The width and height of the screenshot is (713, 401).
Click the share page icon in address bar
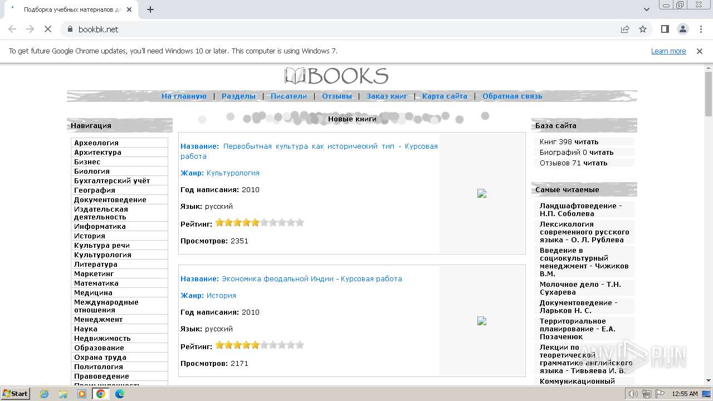click(625, 29)
